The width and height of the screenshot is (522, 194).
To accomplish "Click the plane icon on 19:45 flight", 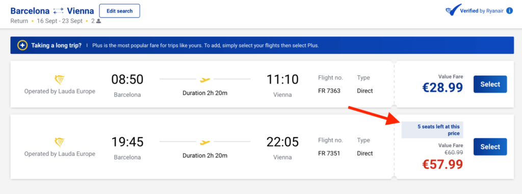I will pyautogui.click(x=205, y=142).
